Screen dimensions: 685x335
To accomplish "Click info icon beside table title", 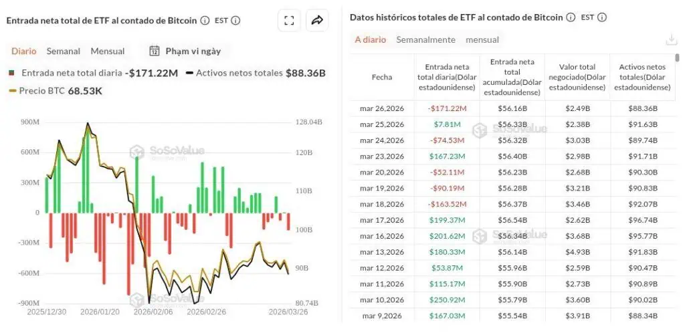I will 570,17.
